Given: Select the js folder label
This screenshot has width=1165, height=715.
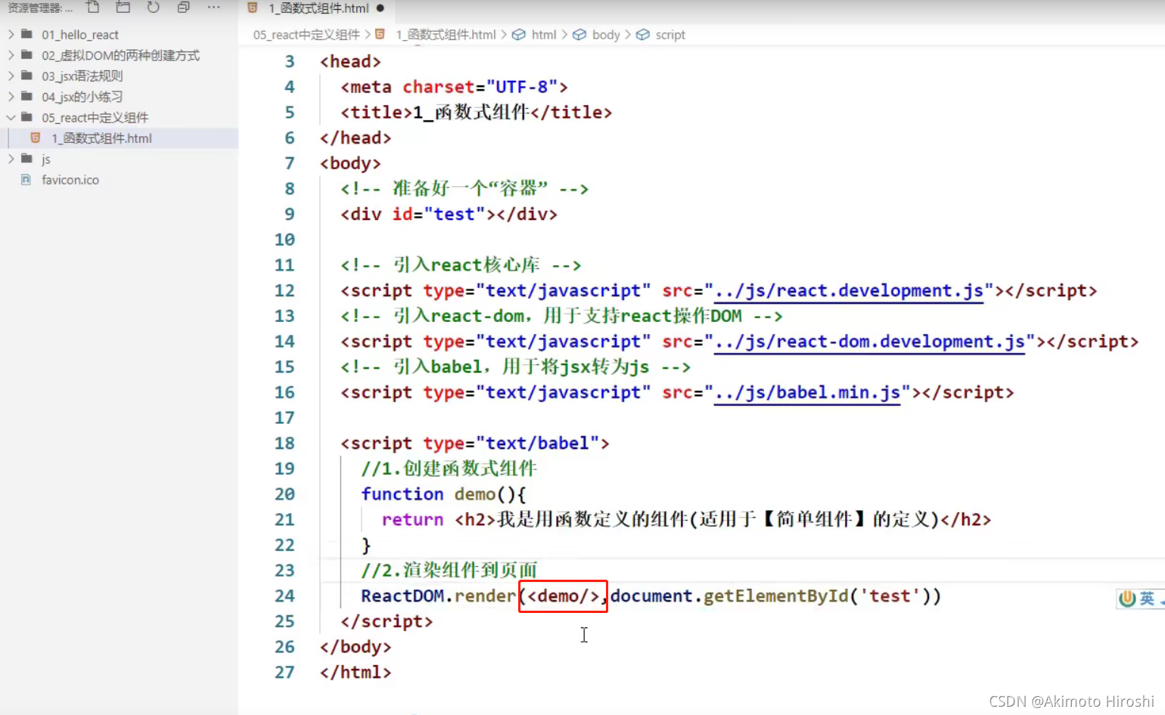Looking at the screenshot, I should [x=46, y=159].
